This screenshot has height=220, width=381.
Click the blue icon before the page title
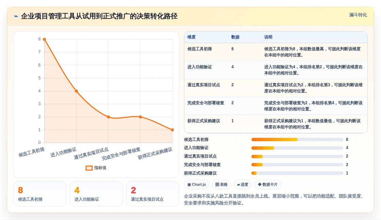[x=16, y=16]
